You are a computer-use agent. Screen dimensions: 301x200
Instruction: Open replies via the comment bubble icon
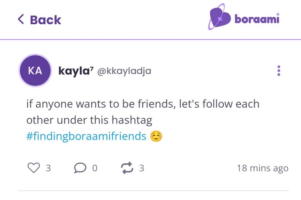pos(80,168)
